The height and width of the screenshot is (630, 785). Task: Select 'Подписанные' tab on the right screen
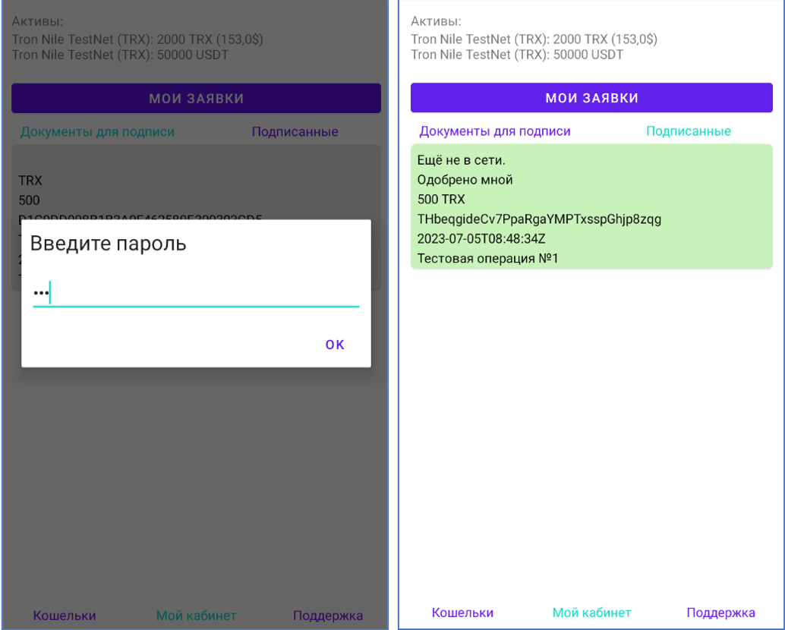[x=688, y=131]
